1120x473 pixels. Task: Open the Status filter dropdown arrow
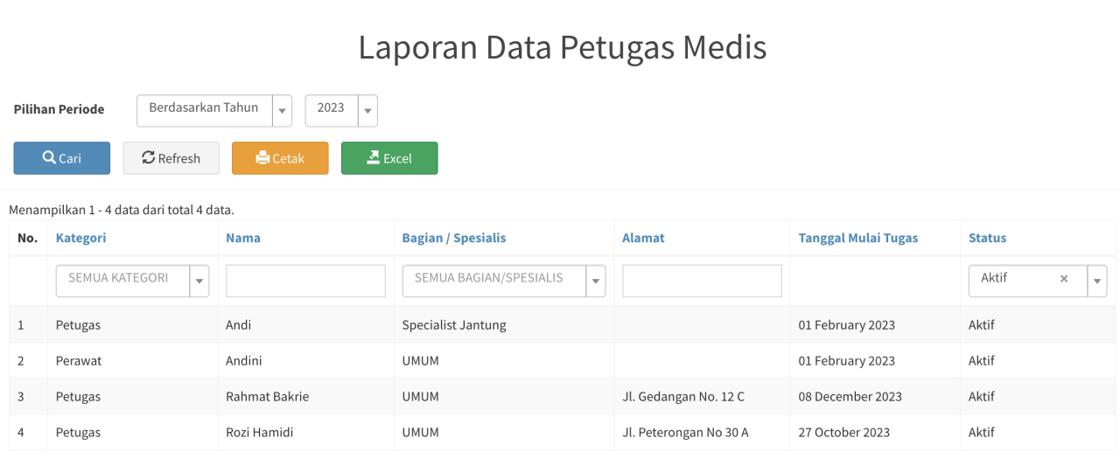pyautogui.click(x=1096, y=282)
